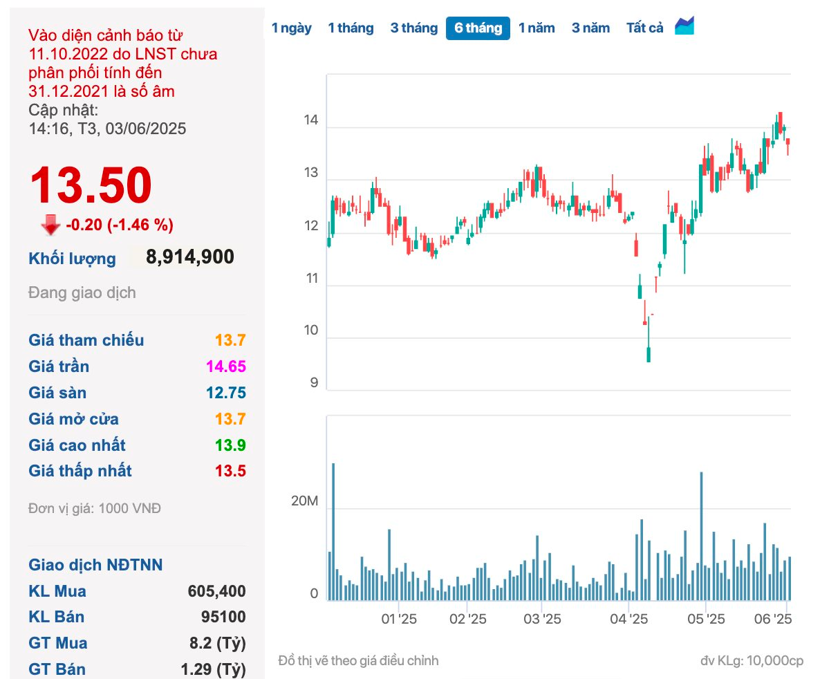The image size is (820, 679).
Task: Click the Giá tham chiếu label
Action: click(86, 340)
